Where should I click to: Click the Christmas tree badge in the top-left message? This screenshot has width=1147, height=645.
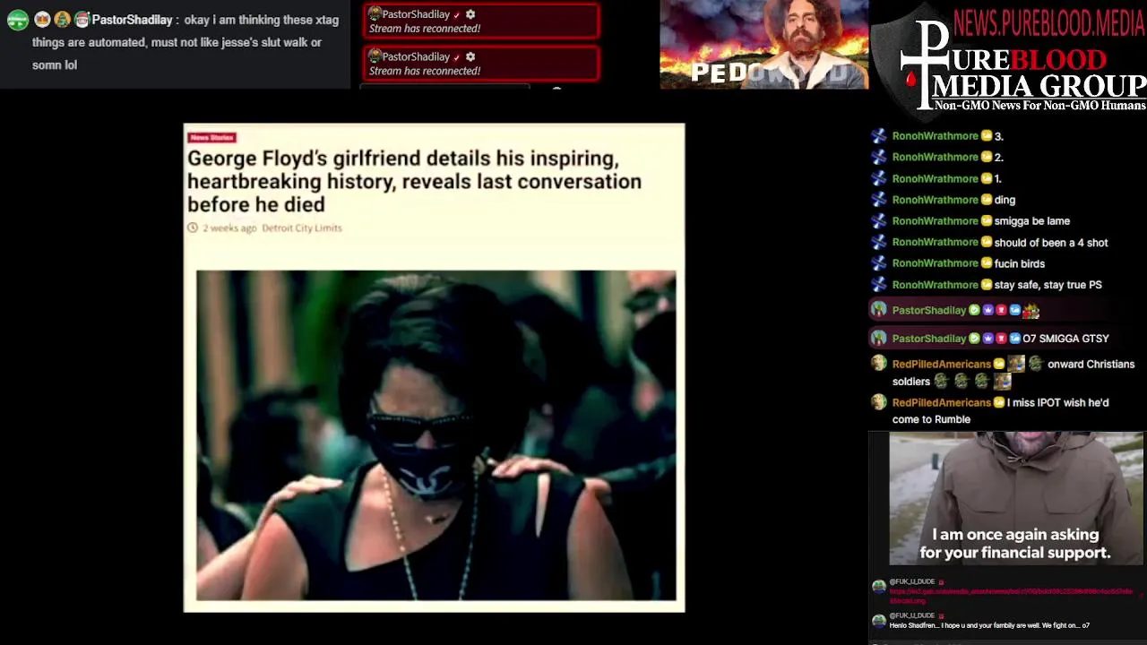(62, 20)
